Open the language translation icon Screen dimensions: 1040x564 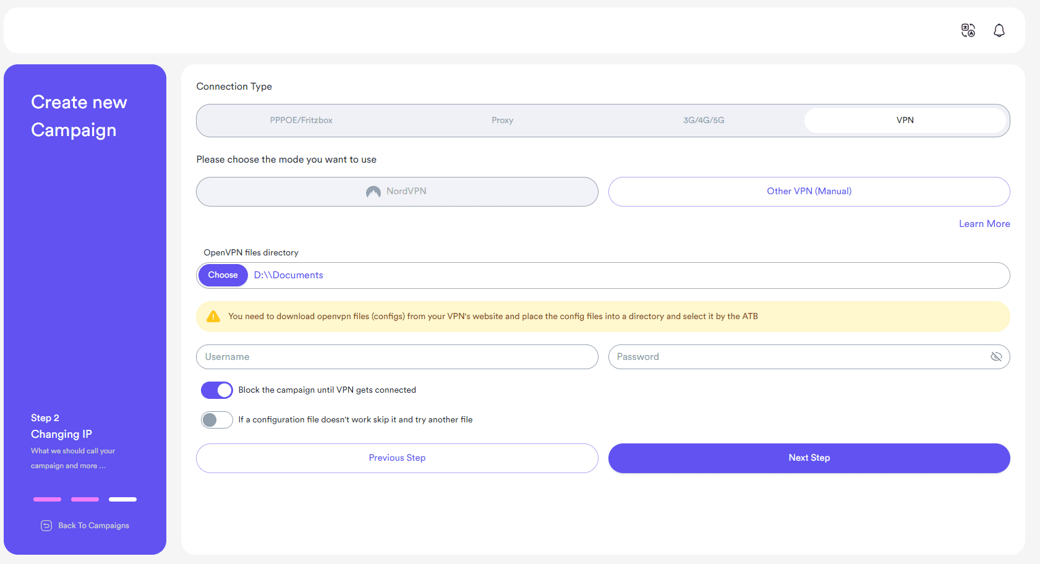coord(968,30)
